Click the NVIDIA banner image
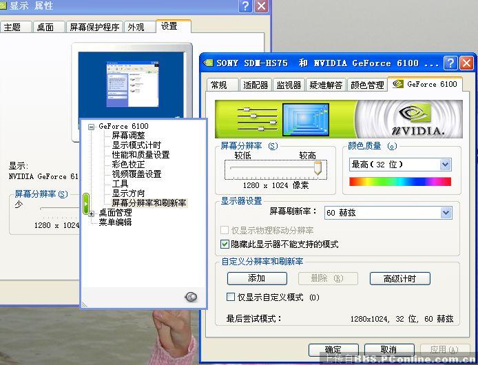This screenshot has width=478, height=365. tap(339, 119)
